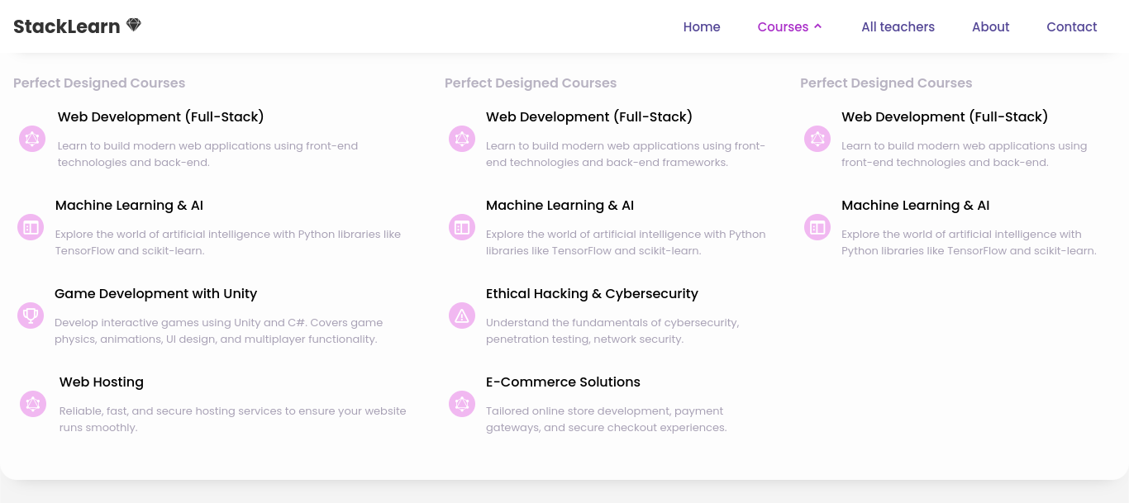Click the trophy icon beside Game Development
Screen dimensions: 1129x503
coord(31,315)
